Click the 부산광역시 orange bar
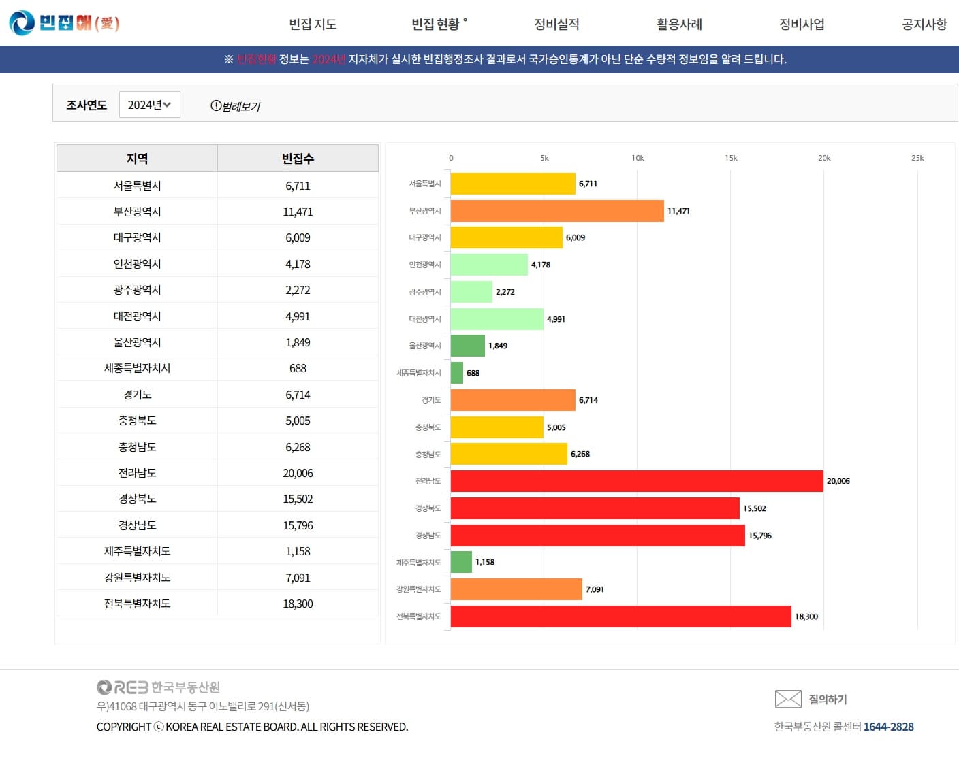The width and height of the screenshot is (959, 773). [555, 211]
